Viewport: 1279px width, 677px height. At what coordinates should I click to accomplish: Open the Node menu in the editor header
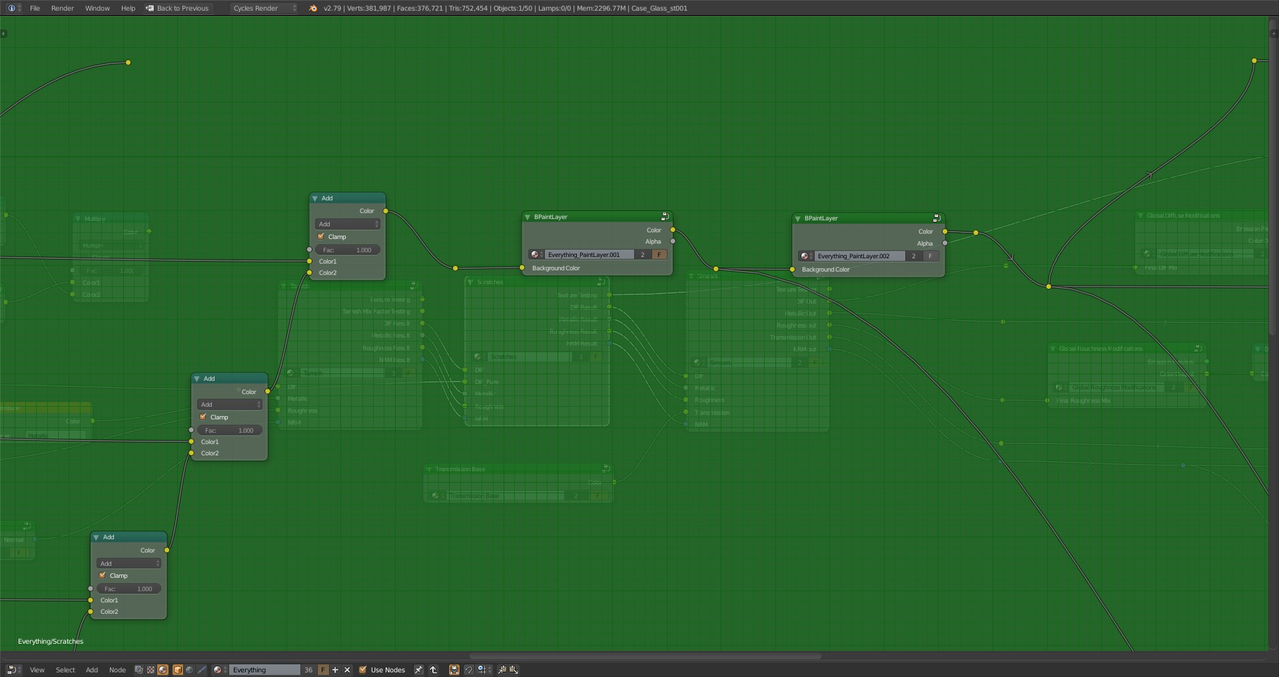(x=117, y=670)
